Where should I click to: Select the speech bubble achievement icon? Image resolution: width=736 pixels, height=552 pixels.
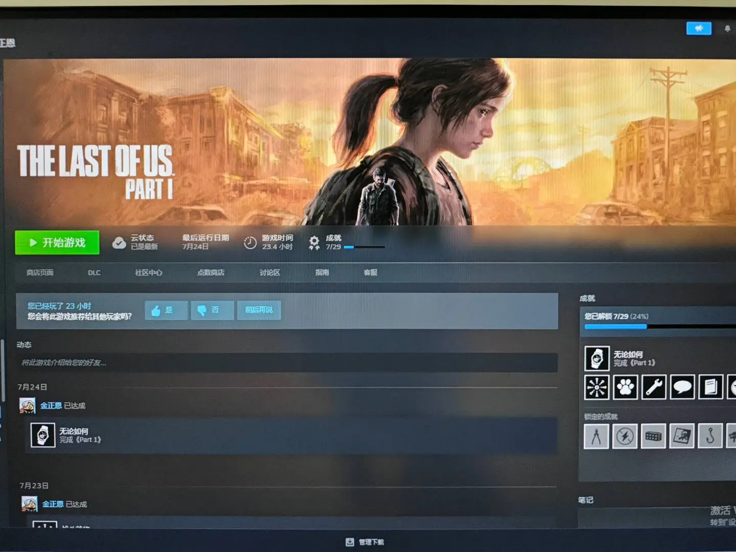pyautogui.click(x=682, y=387)
